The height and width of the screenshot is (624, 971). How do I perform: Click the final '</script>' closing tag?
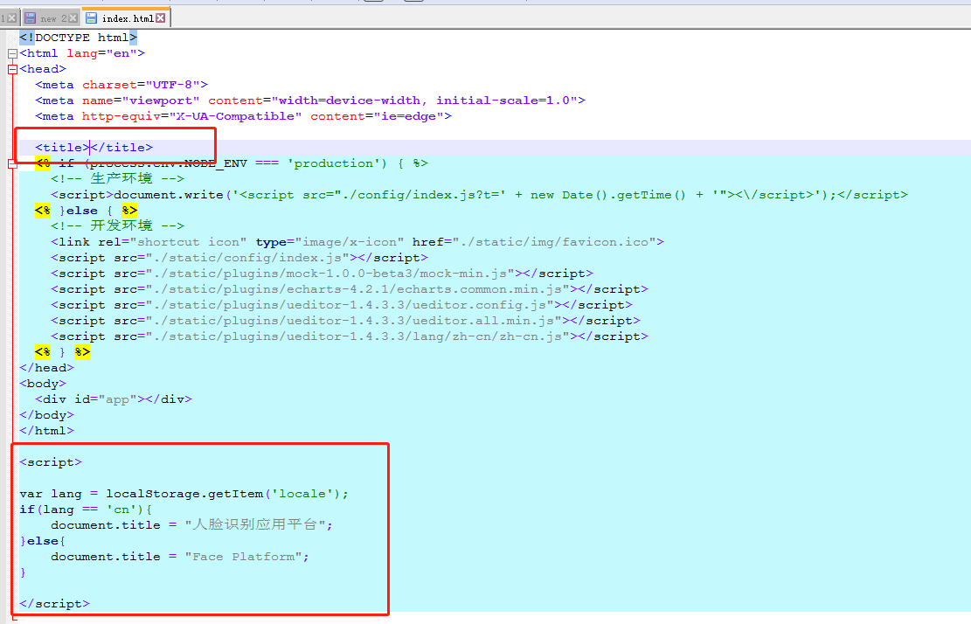point(54,604)
